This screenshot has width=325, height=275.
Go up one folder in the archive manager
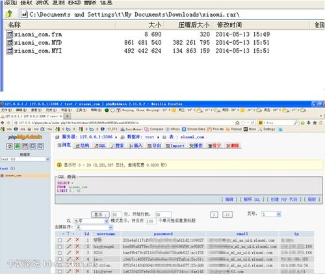[9, 14]
